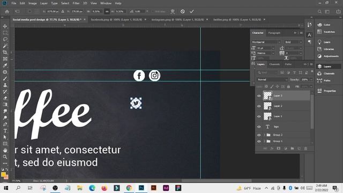343x193 pixels.
Task: Open Chrome from the taskbar
Action: click(x=129, y=188)
